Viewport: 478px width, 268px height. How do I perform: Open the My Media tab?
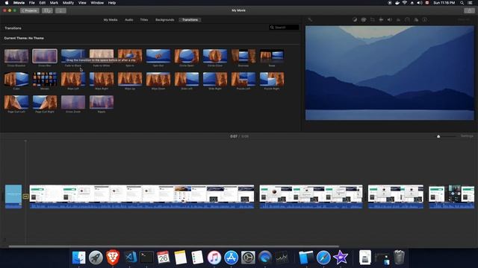coord(111,20)
